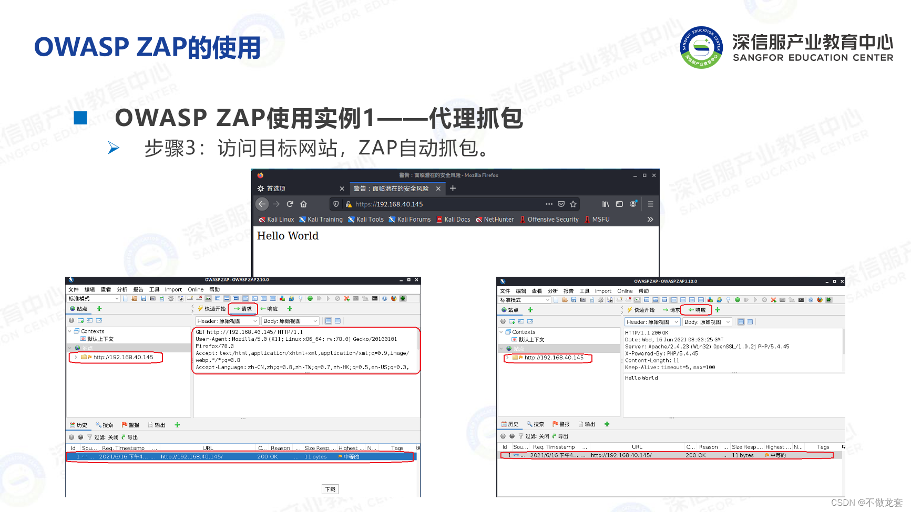
Task: Switch to 警报 tab in left ZAP
Action: (130, 425)
